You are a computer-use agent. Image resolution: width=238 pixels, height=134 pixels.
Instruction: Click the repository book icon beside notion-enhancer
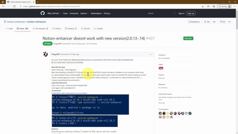(5, 22)
